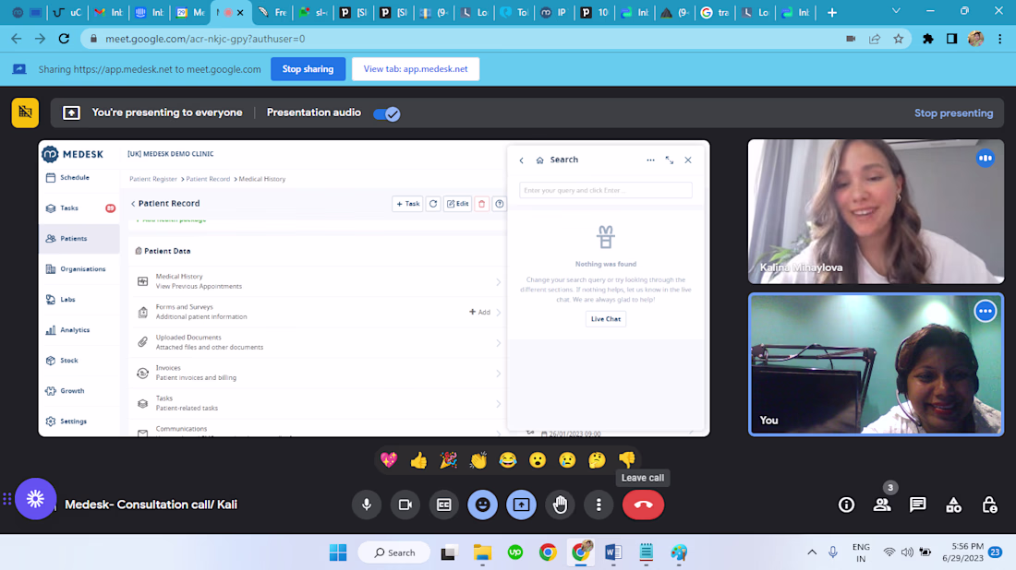This screenshot has height=570, width=1016.
Task: Send the thumbs down reaction
Action: [626, 460]
